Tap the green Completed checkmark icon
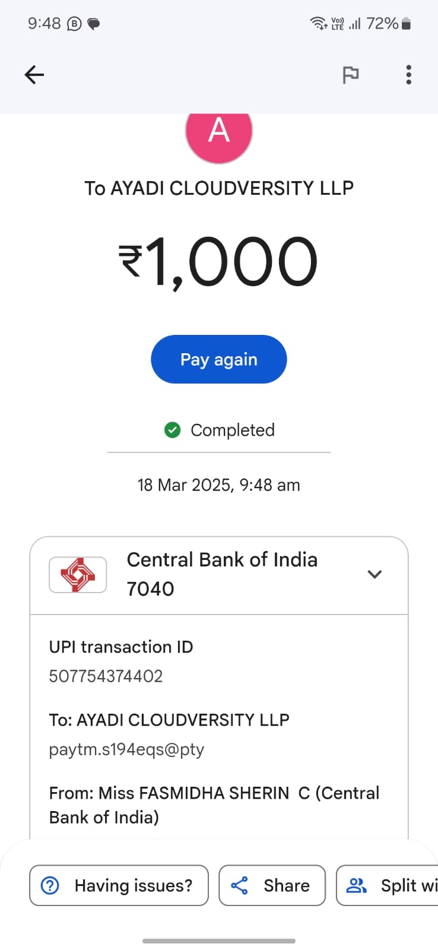 click(x=172, y=430)
